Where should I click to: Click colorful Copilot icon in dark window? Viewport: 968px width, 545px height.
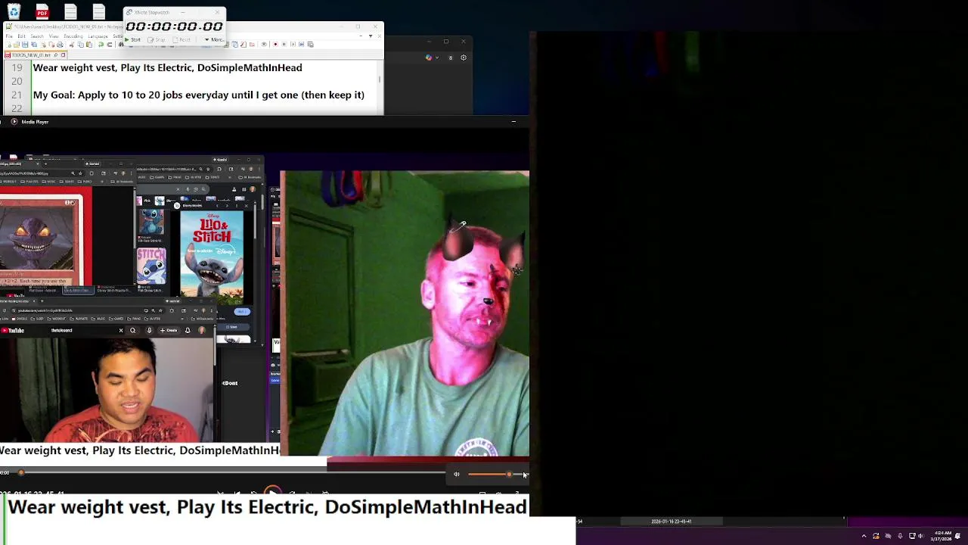coord(429,58)
